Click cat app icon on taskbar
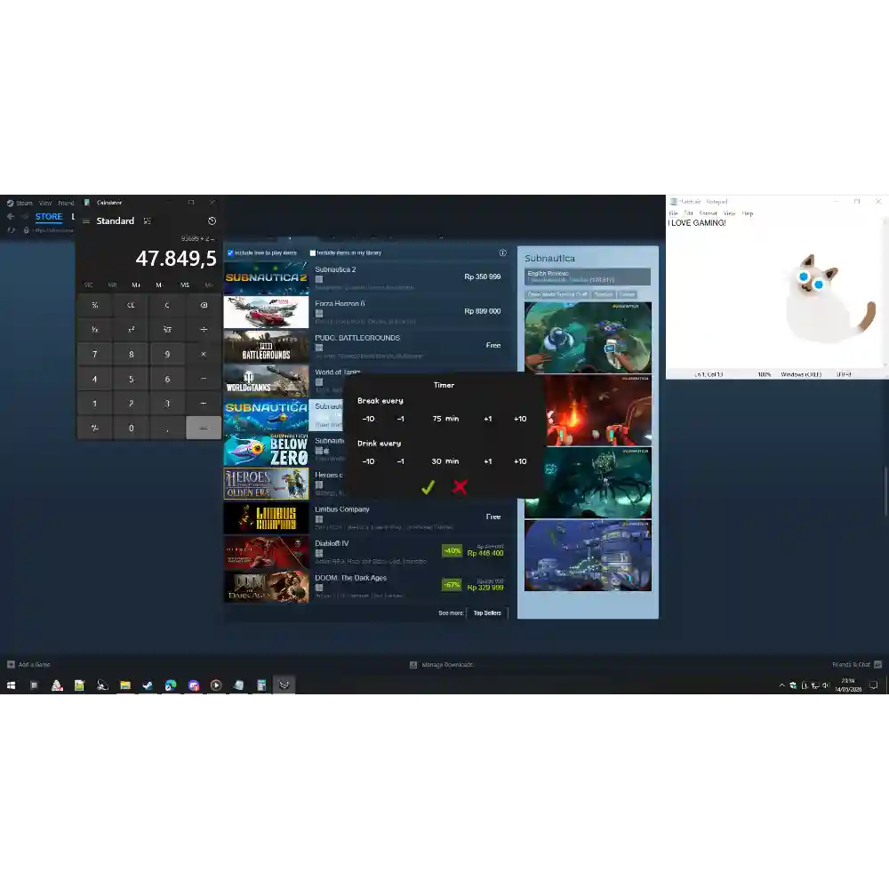Image resolution: width=889 pixels, height=889 pixels. [284, 685]
